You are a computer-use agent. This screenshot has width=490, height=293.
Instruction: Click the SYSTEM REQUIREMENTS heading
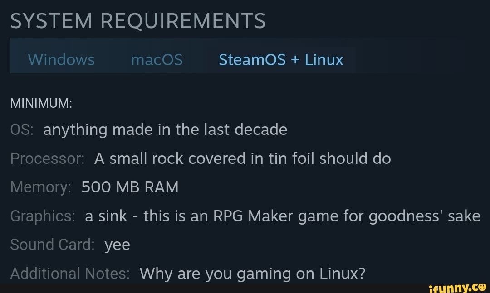(x=138, y=19)
